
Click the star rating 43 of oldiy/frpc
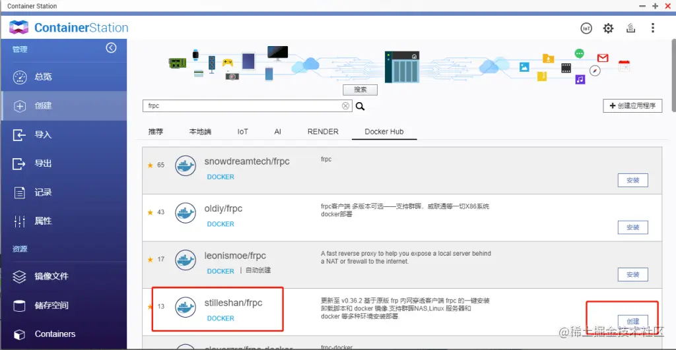click(156, 212)
